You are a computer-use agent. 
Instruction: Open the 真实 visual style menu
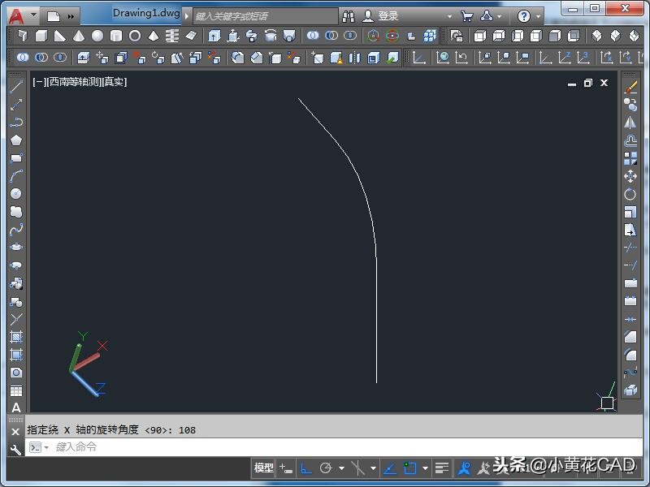click(115, 82)
